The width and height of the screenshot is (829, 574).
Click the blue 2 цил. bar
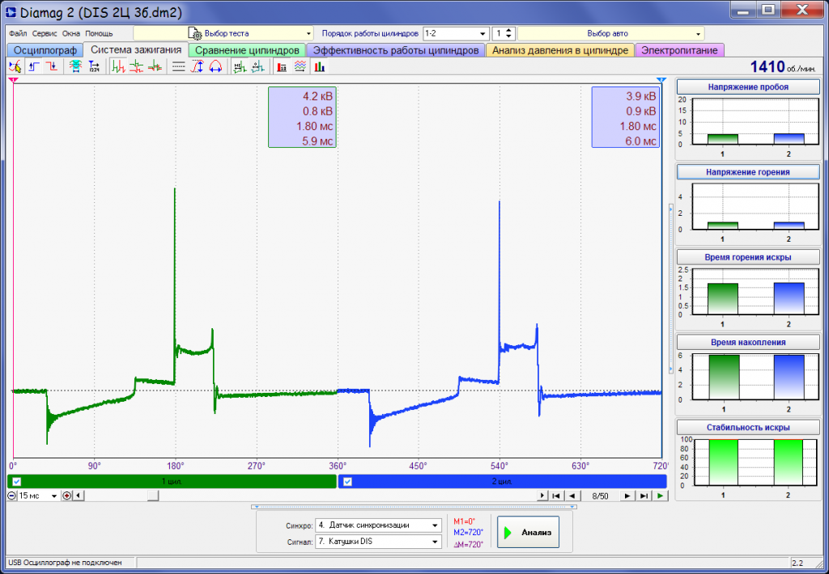coord(502,482)
